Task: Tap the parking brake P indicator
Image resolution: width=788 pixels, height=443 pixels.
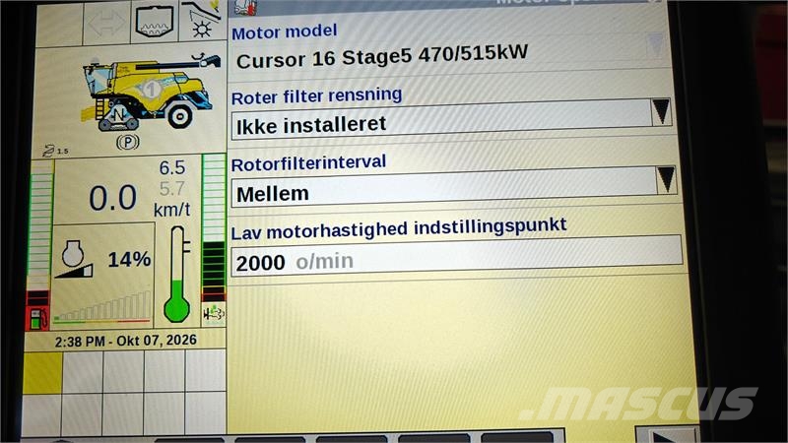Action: (128, 143)
